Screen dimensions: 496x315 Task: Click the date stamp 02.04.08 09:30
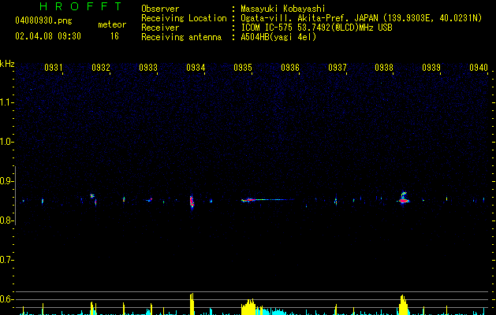click(x=48, y=36)
